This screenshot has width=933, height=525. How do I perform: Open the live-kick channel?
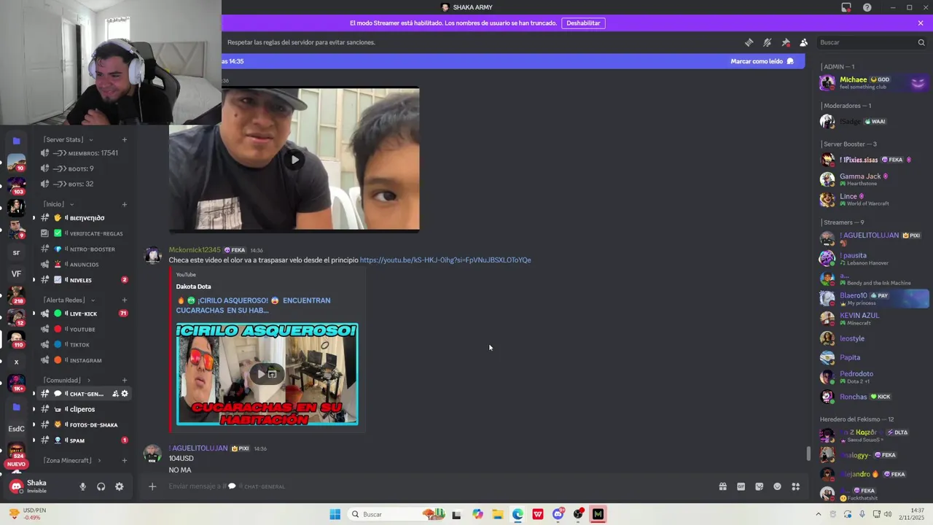point(83,314)
